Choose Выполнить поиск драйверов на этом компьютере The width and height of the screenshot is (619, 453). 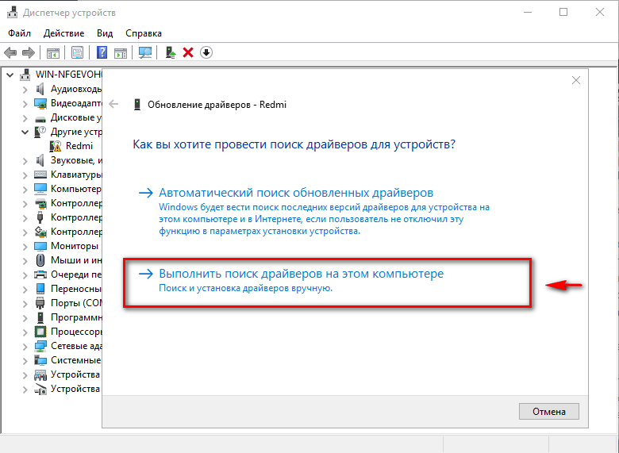pos(301,274)
